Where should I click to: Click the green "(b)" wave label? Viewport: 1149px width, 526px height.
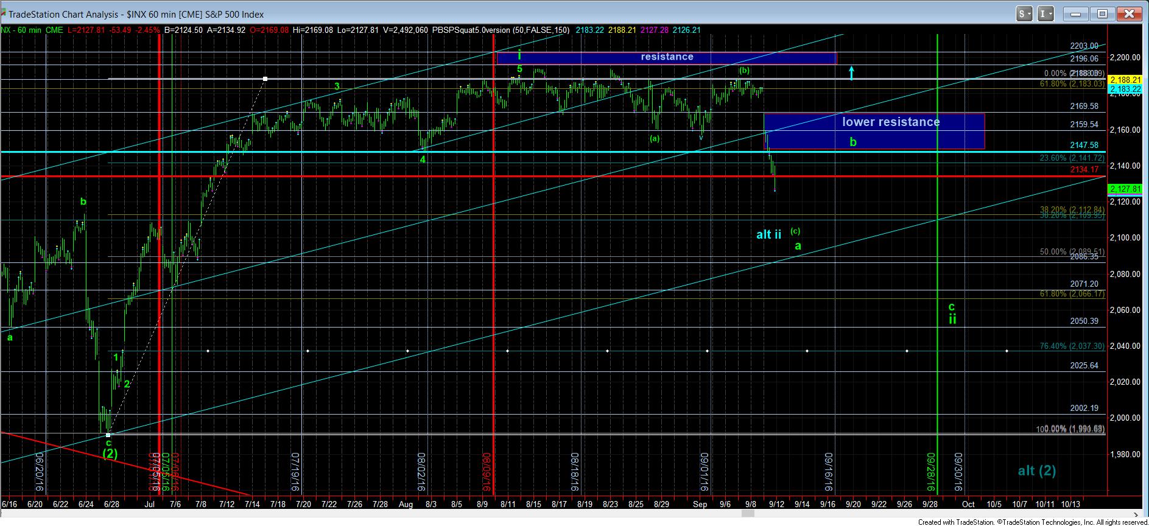coord(744,71)
